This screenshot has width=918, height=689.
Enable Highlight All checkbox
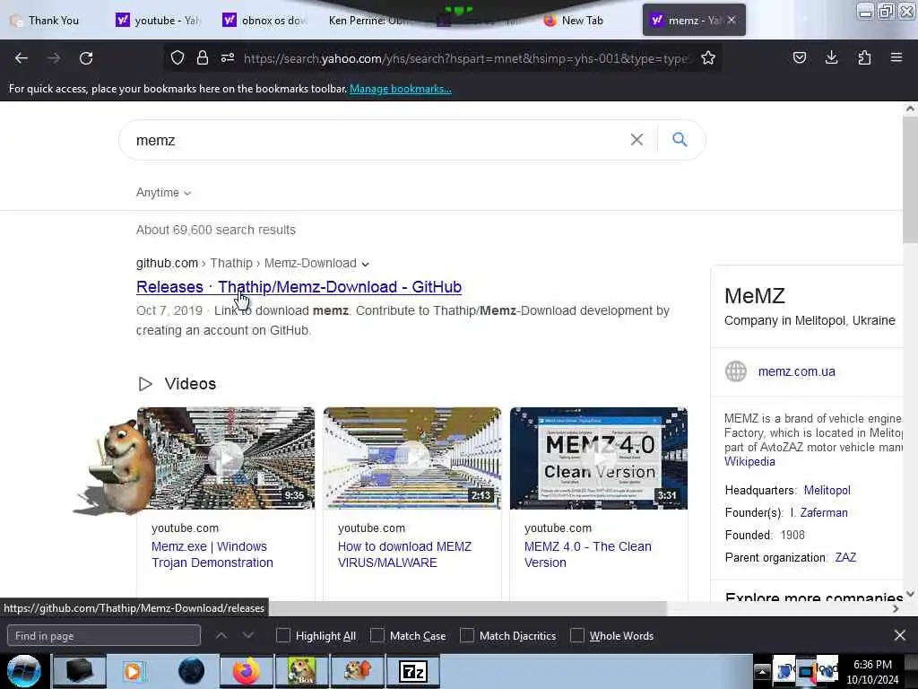point(282,635)
